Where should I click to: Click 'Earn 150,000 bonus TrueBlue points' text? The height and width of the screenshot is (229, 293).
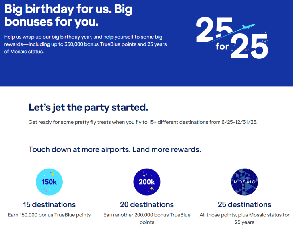(49, 215)
